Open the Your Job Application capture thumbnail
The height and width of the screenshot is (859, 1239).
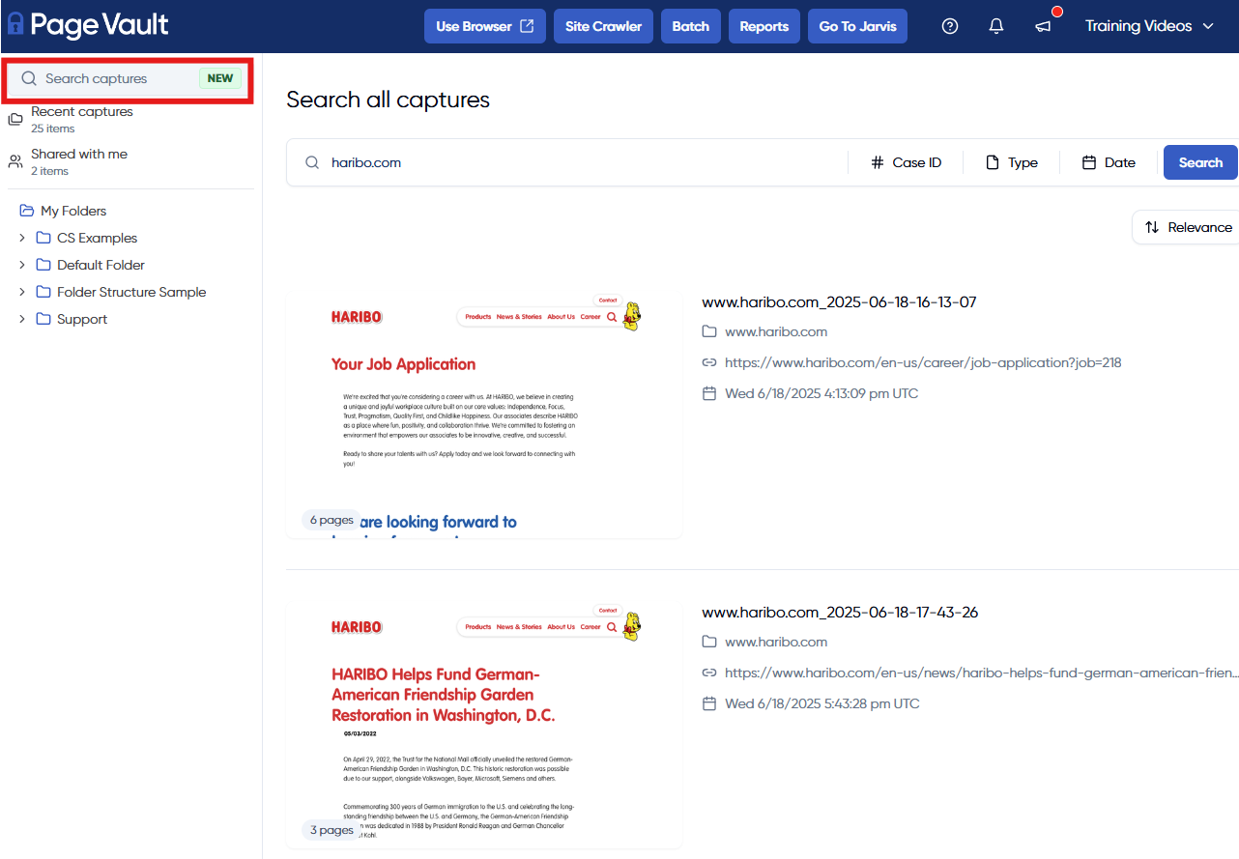click(484, 414)
